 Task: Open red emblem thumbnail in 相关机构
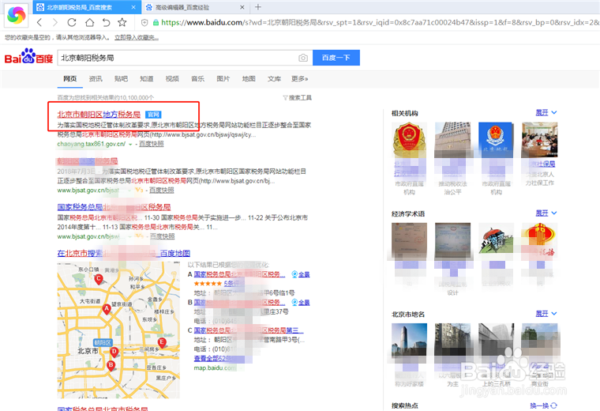409,140
